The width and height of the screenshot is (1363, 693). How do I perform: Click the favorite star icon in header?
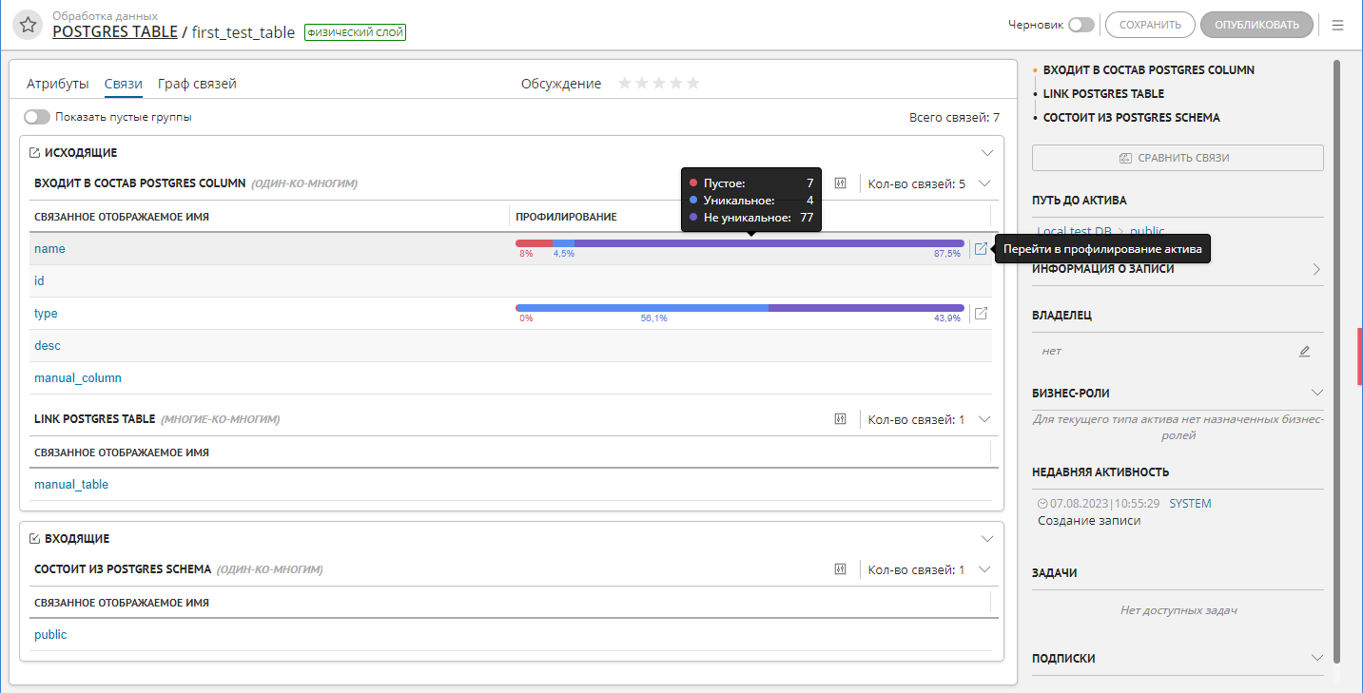[29, 26]
